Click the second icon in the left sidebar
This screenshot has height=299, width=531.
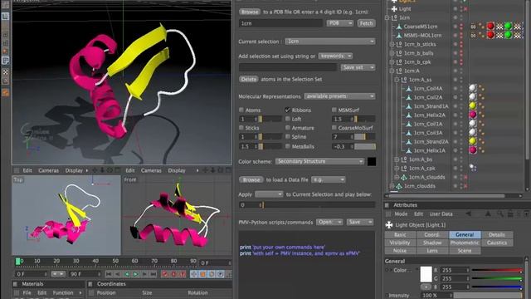(x=6, y=17)
